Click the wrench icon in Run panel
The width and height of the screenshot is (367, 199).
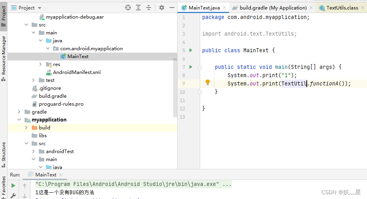[13, 196]
